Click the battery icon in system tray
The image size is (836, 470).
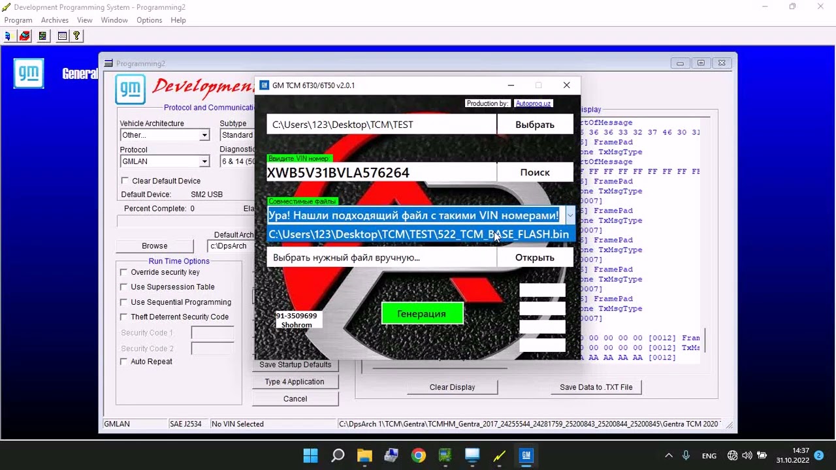click(x=762, y=456)
